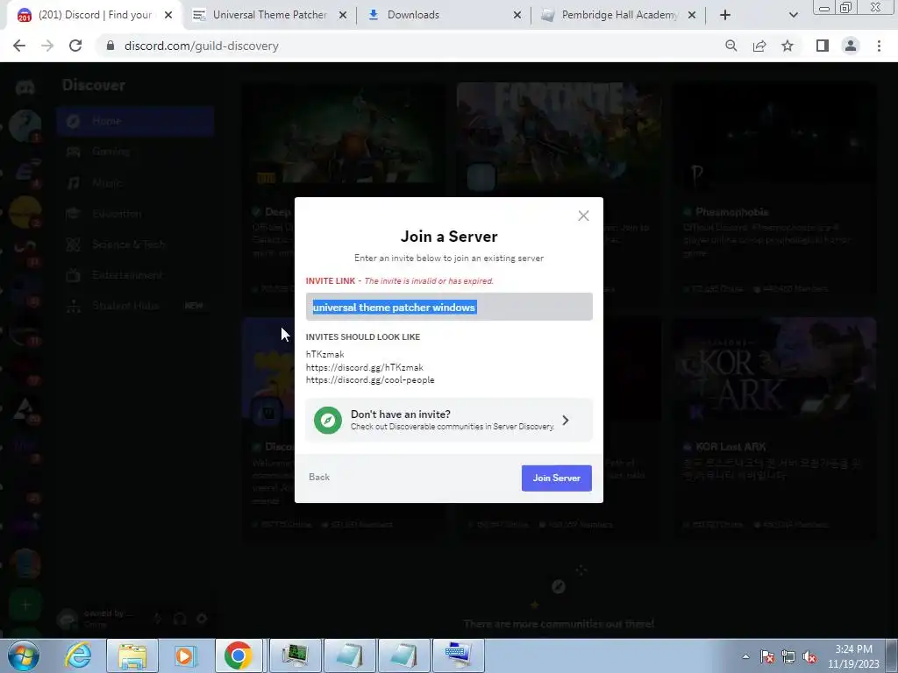The image size is (898, 673).
Task: Select Entertainment category
Action: tap(135, 275)
